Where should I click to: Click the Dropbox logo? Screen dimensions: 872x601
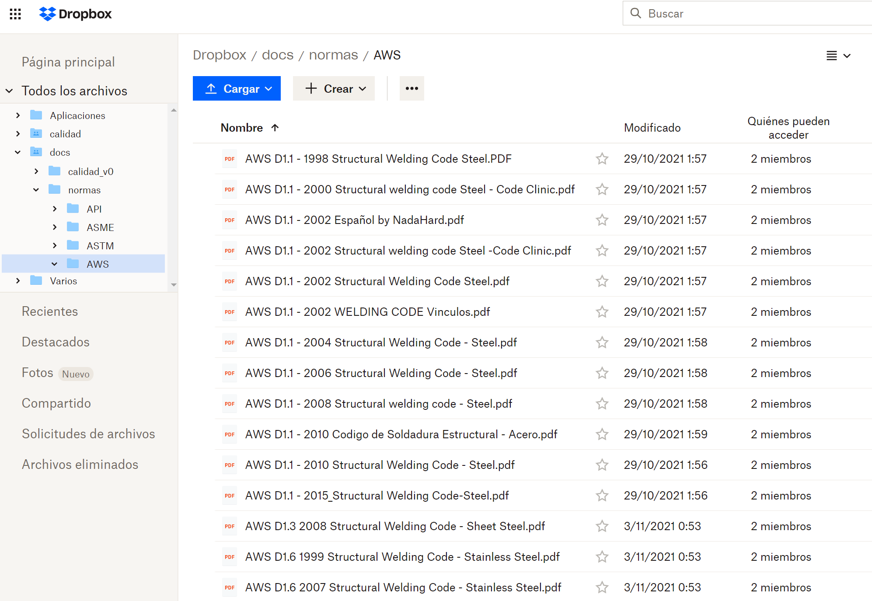pos(76,14)
